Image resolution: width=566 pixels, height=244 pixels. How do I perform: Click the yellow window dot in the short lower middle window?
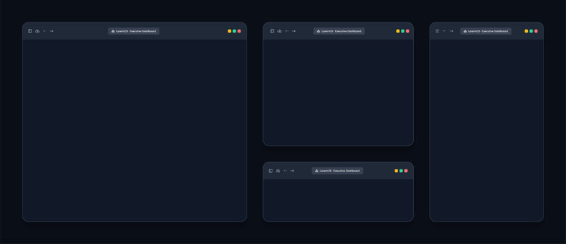[396, 171]
